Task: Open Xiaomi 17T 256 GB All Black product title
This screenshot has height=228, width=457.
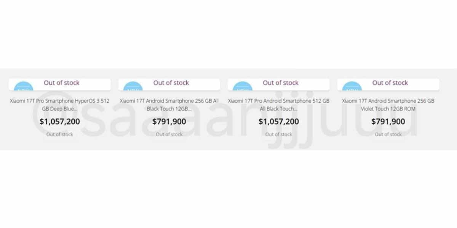Action: [169, 105]
